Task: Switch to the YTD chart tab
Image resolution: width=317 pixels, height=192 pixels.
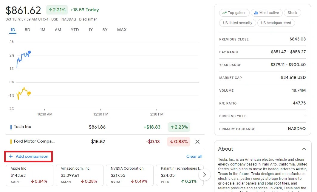Action: [75, 30]
